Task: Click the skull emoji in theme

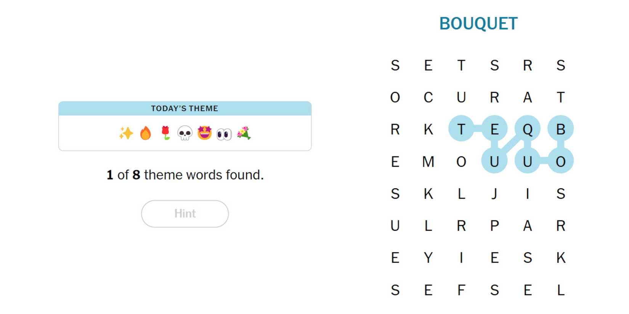Action: pos(185,133)
